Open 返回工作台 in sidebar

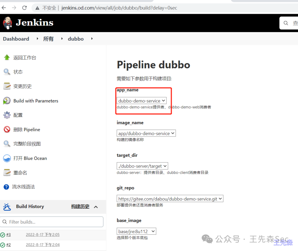[x=25, y=57]
